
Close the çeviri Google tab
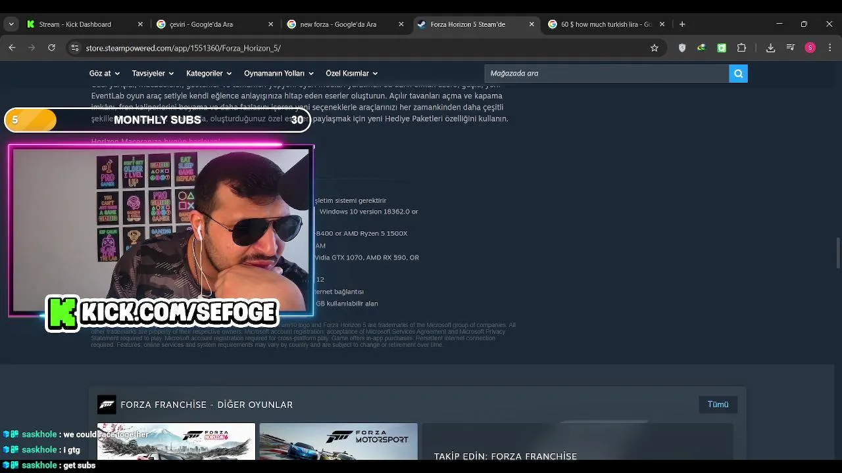click(x=270, y=24)
